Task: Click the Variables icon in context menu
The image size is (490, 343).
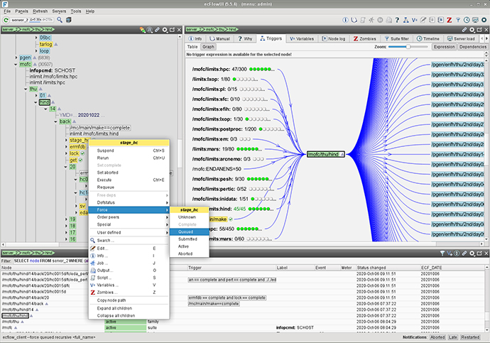Action: pos(92,284)
